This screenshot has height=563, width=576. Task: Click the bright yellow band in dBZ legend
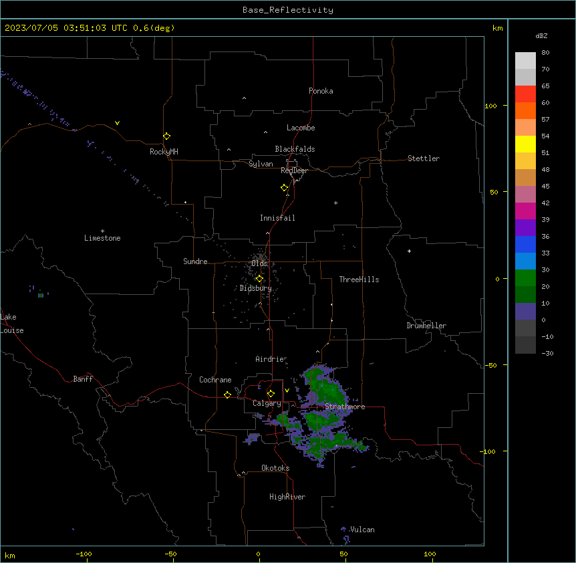[525, 144]
